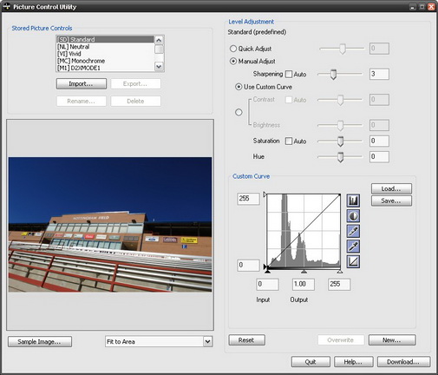Click the New... button
The image size is (438, 375).
click(x=392, y=340)
